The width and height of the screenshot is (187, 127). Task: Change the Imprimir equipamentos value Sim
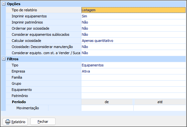(133, 16)
